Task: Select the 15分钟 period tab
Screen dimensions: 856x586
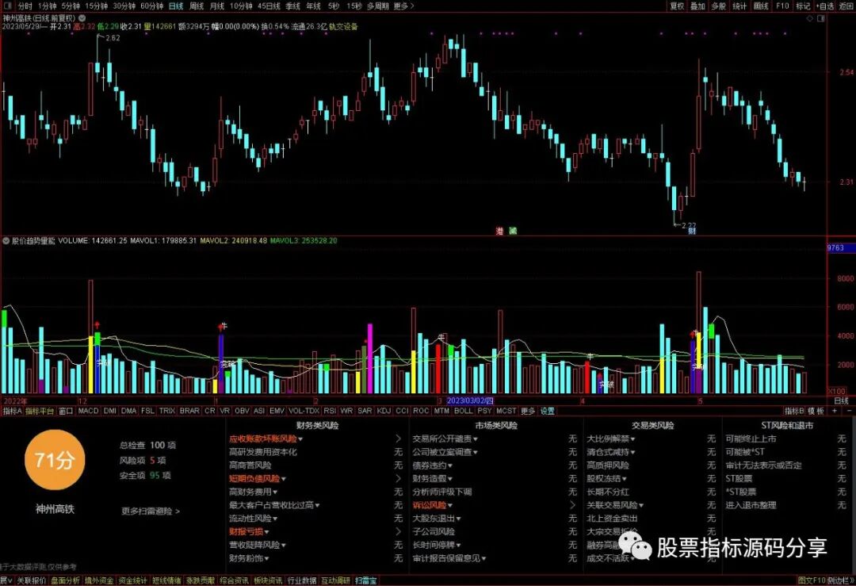Action: coord(97,6)
